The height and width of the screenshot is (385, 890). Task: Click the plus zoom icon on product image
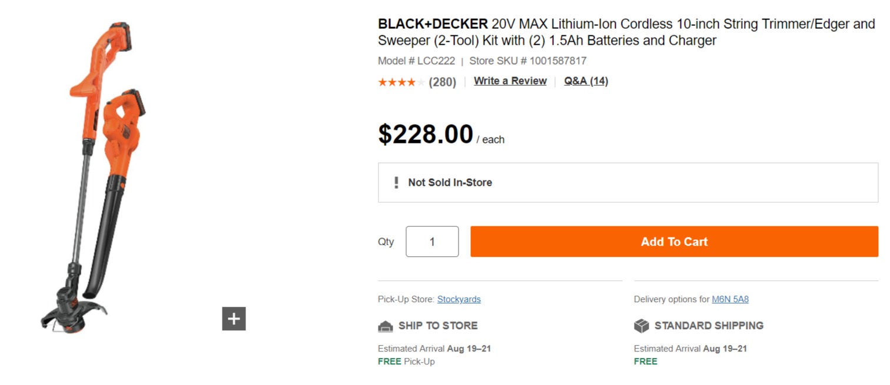pyautogui.click(x=234, y=319)
